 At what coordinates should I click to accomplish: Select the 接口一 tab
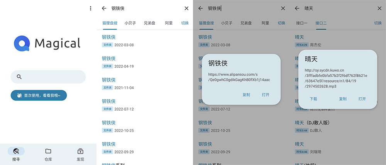(302, 23)
